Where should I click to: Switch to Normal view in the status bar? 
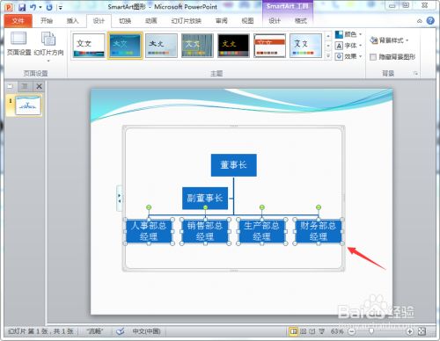(x=293, y=331)
